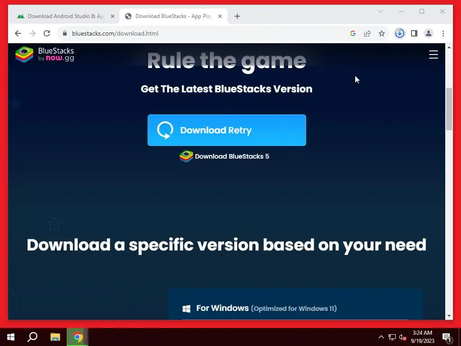Click the BlueStacks 5 icon below the button
The image size is (461, 346).
pos(186,156)
